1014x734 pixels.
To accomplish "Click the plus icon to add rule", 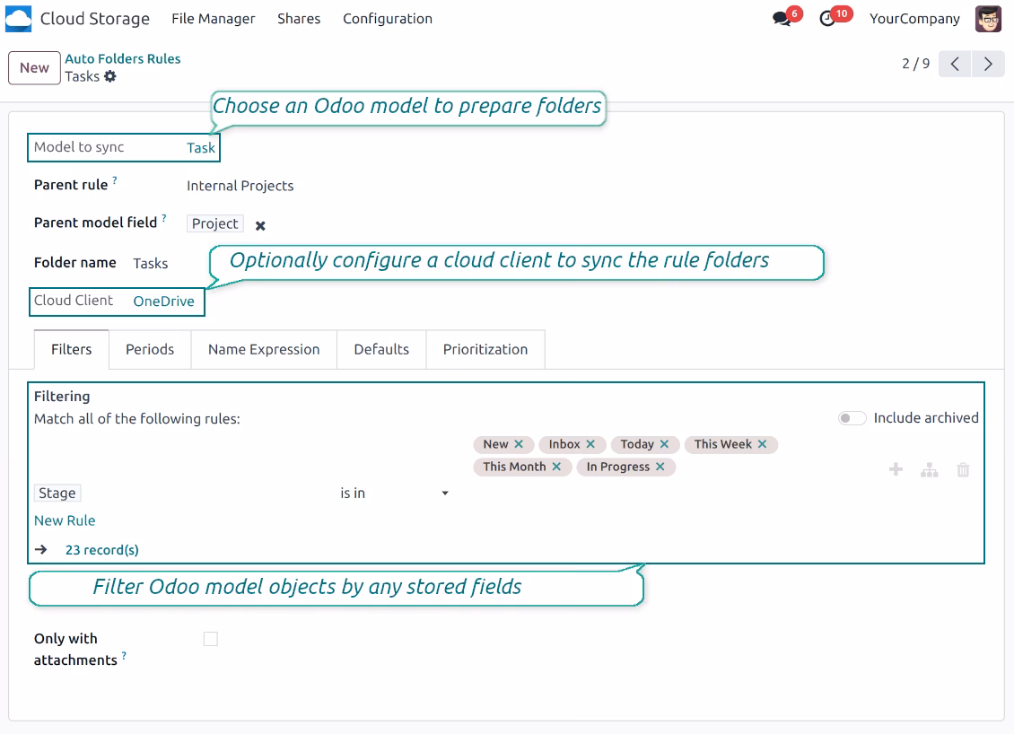I will point(896,469).
